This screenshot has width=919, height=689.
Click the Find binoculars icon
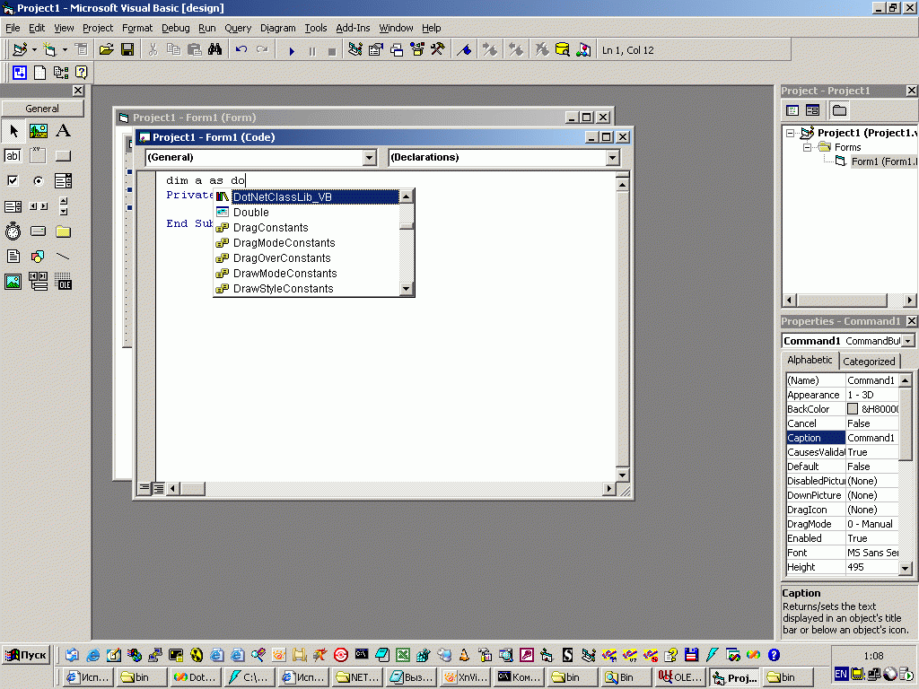point(215,50)
